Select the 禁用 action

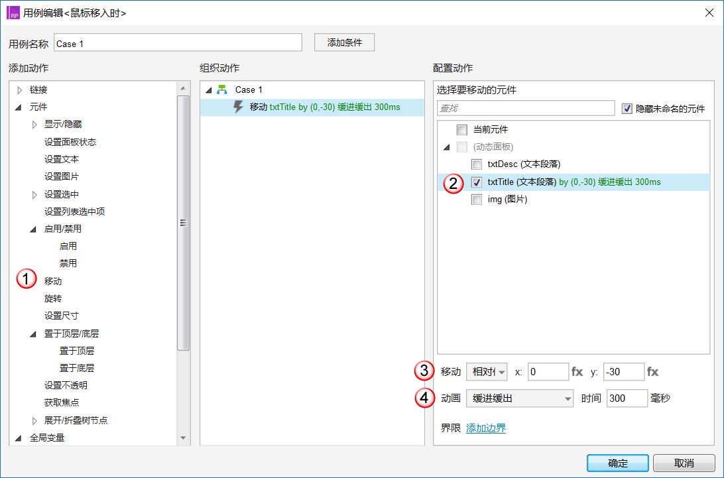(68, 263)
